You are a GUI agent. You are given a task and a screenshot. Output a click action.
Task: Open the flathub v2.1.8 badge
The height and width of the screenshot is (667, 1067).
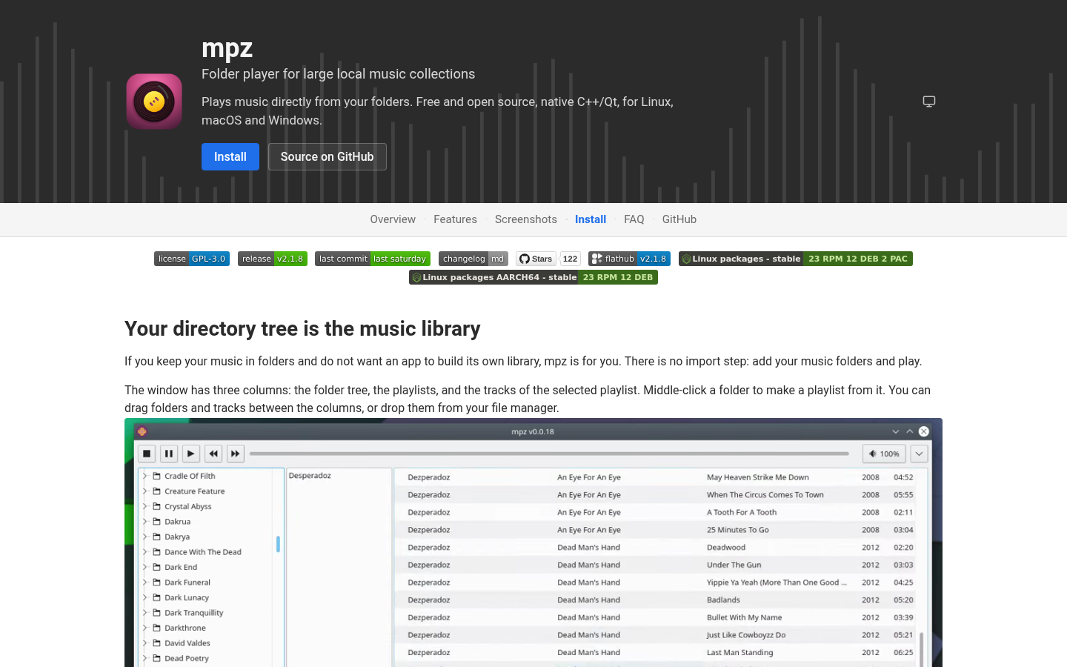coord(629,259)
